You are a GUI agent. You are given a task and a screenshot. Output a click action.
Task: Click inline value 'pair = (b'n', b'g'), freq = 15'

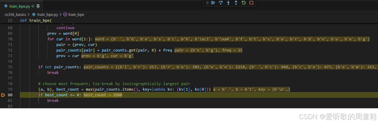tap(208, 50)
